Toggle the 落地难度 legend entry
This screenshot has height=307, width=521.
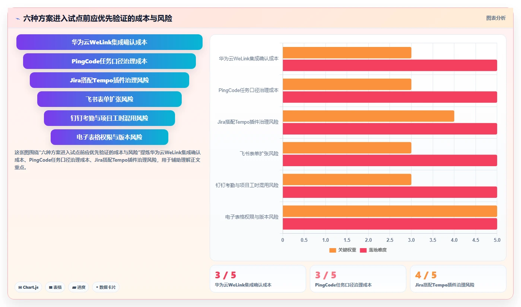[373, 250]
